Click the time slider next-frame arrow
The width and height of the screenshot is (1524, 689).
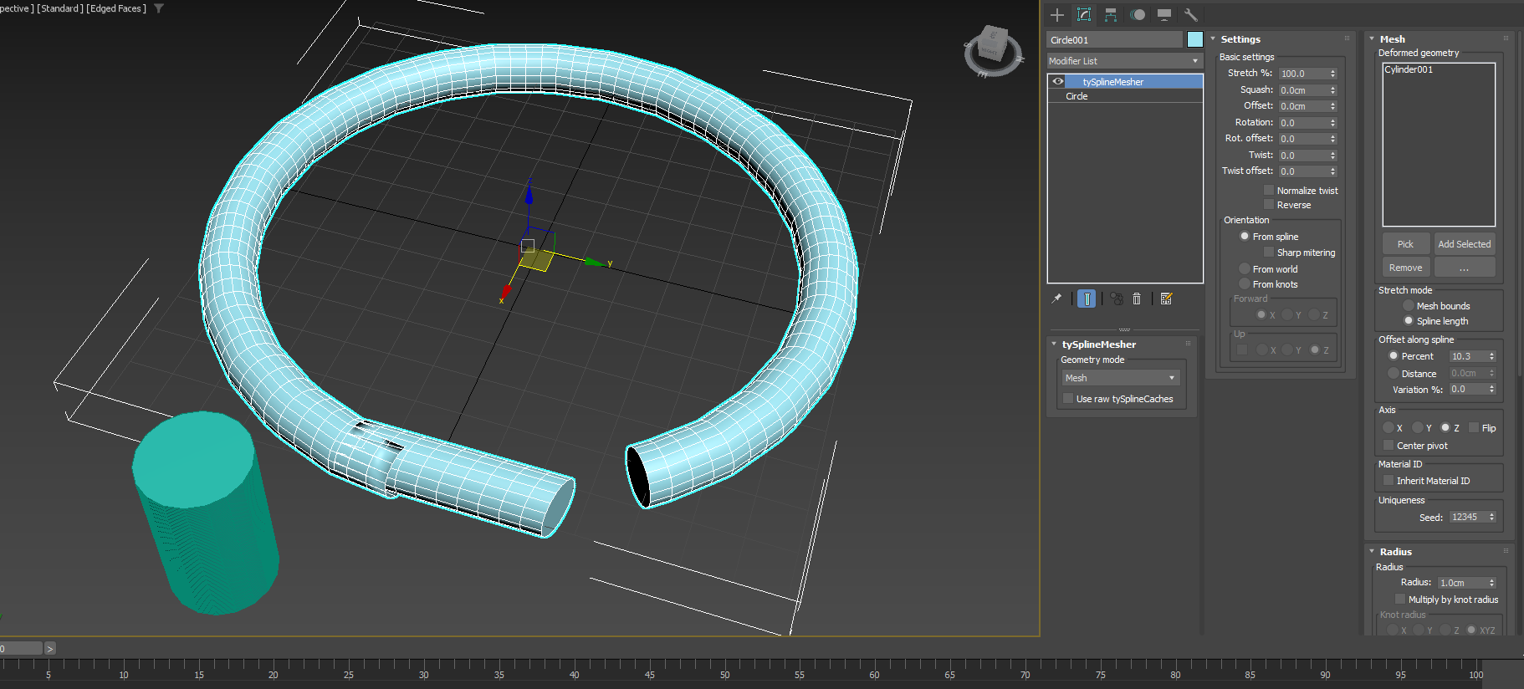click(x=50, y=648)
